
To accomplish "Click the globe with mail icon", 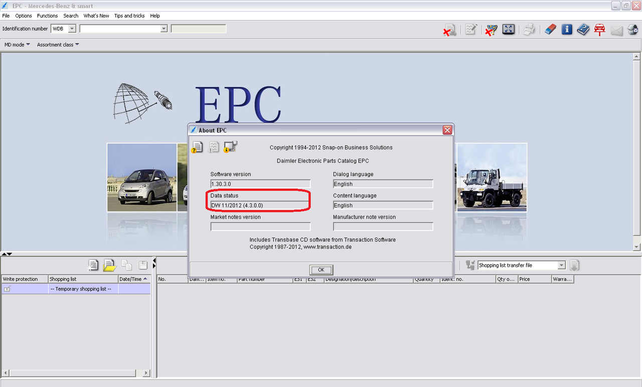I will [x=632, y=30].
